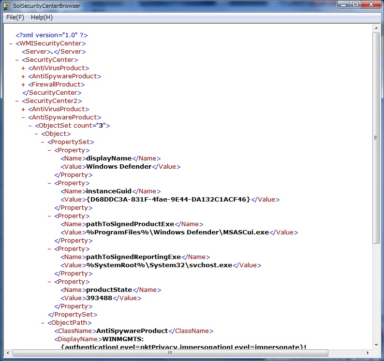Click the horizontal scrollbar left arrow
384x361 pixels.
click(x=8, y=353)
